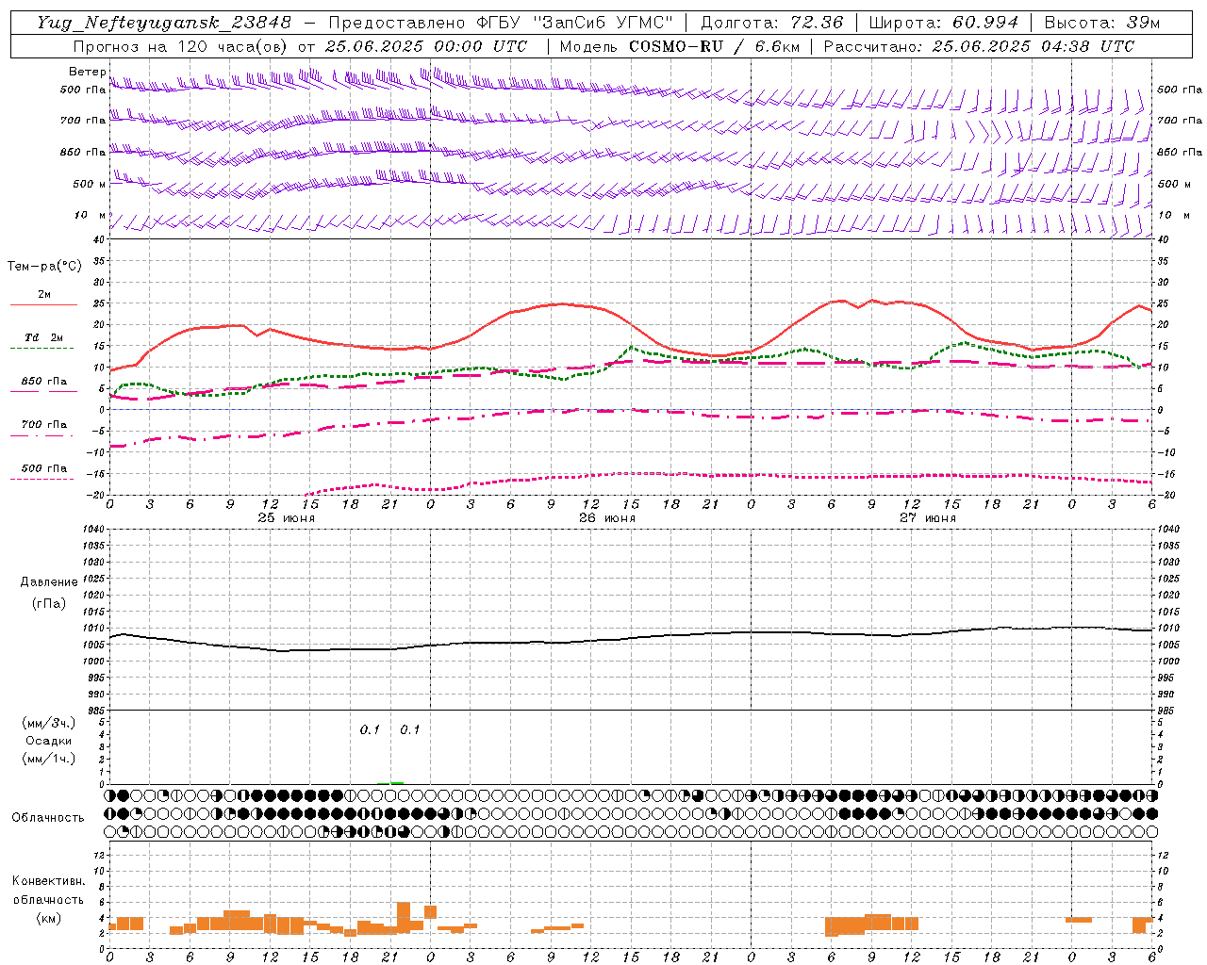
Task: Click the Конвективн. panel label
Action: pyautogui.click(x=48, y=881)
